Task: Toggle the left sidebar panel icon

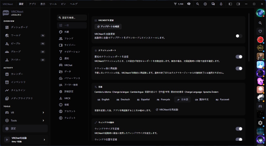Action: (x=230, y=4)
